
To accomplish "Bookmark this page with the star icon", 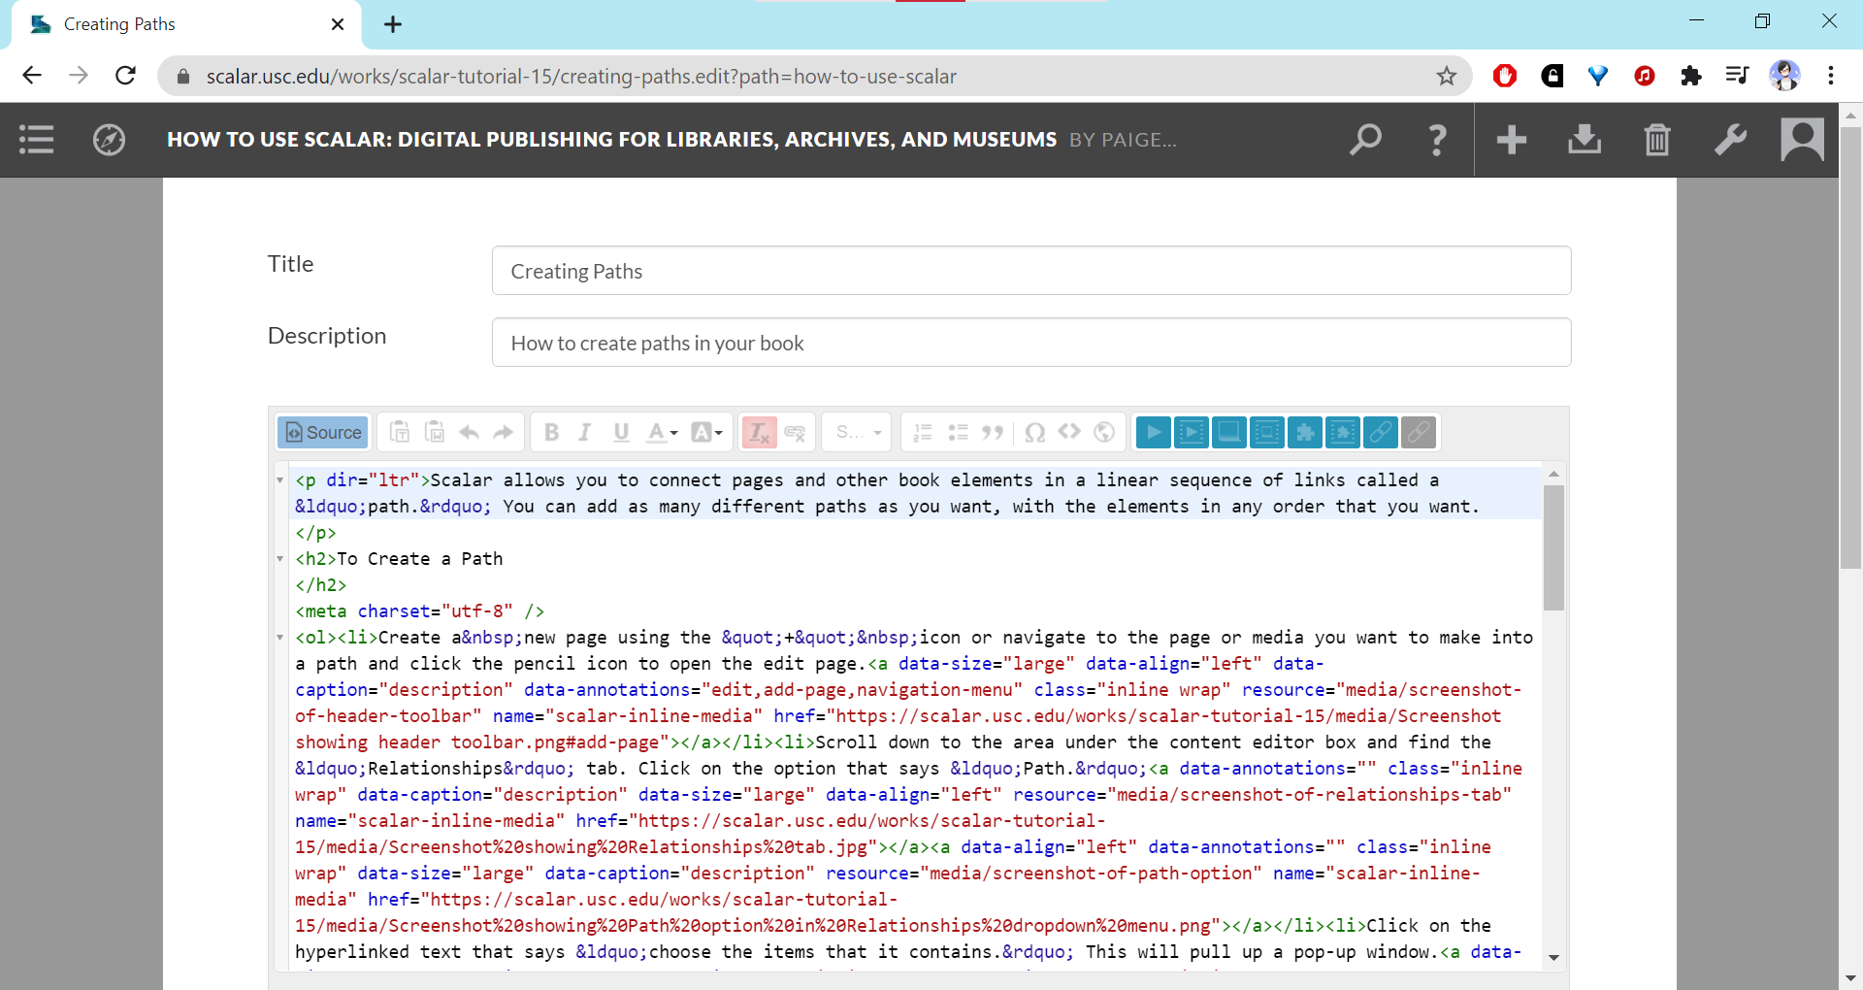I will pyautogui.click(x=1446, y=76).
